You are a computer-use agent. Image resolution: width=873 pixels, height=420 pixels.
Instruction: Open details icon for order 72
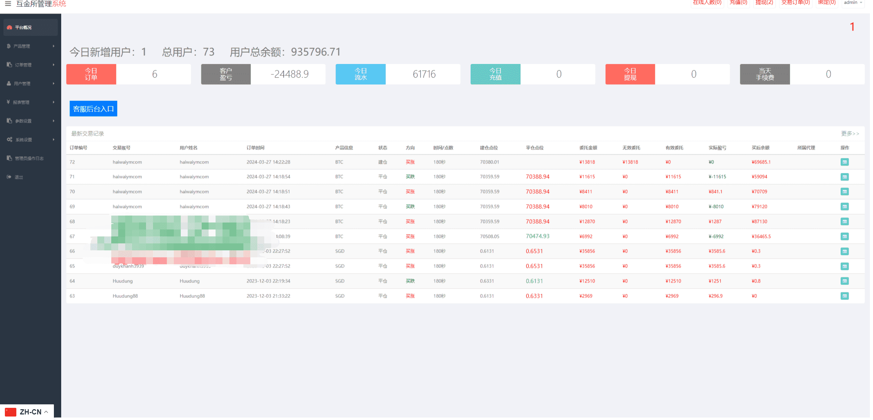[x=844, y=162]
